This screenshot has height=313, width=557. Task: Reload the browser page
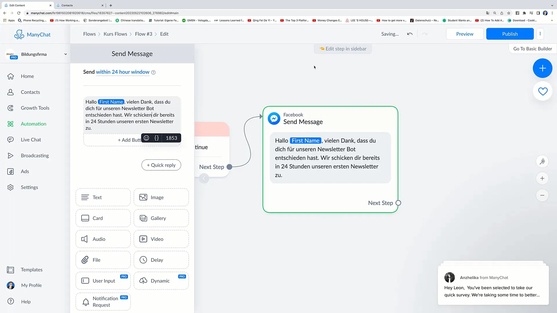[19, 13]
